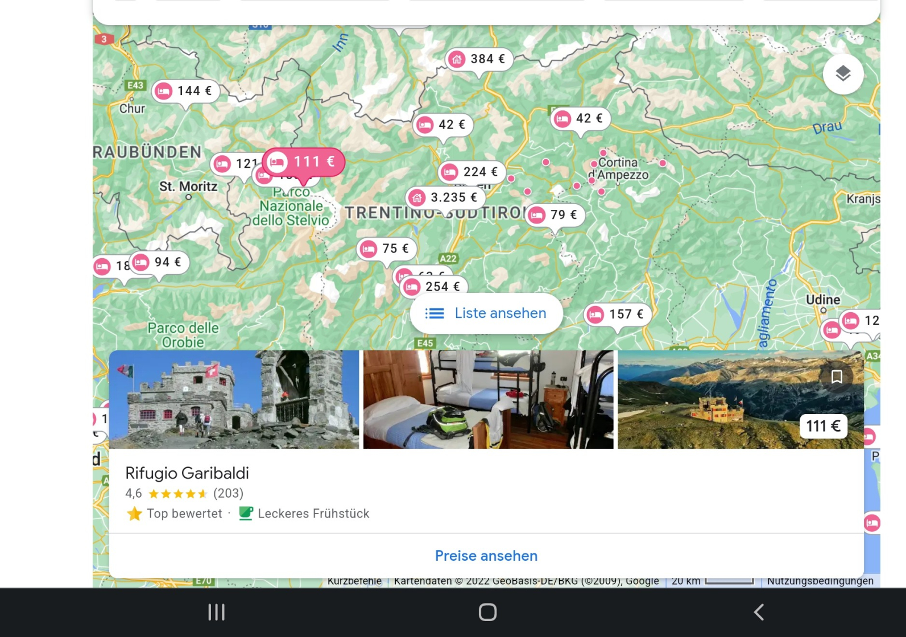This screenshot has height=637, width=906.
Task: Open the bunk bed room photo
Action: 488,399
